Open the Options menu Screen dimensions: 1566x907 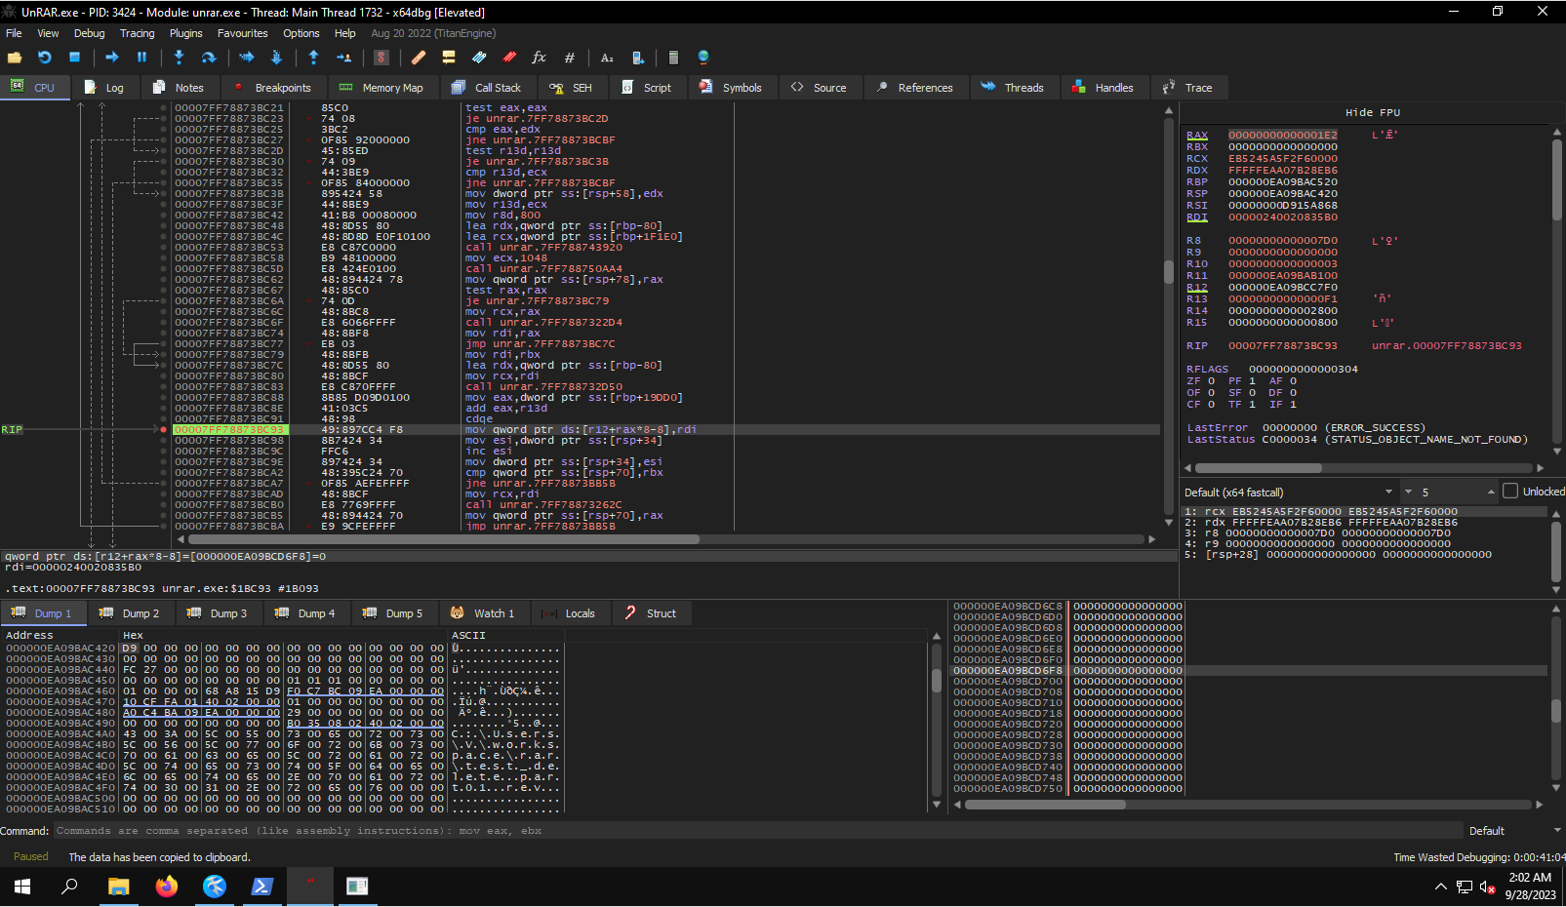pyautogui.click(x=301, y=33)
